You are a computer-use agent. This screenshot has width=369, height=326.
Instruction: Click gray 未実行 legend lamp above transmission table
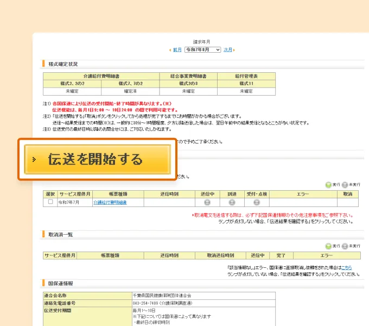pos(345,185)
